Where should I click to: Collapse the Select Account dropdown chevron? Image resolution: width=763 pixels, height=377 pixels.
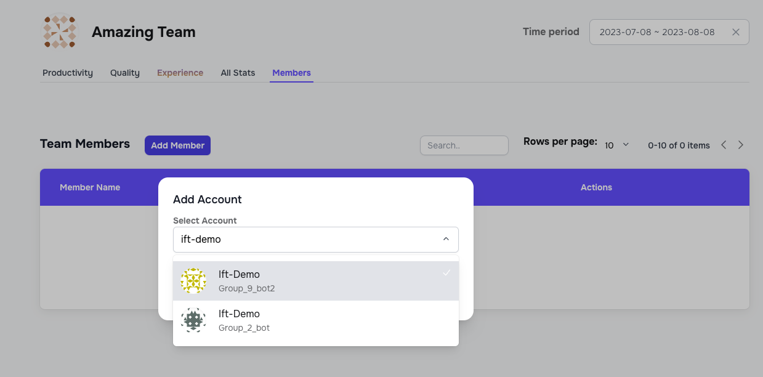click(446, 239)
